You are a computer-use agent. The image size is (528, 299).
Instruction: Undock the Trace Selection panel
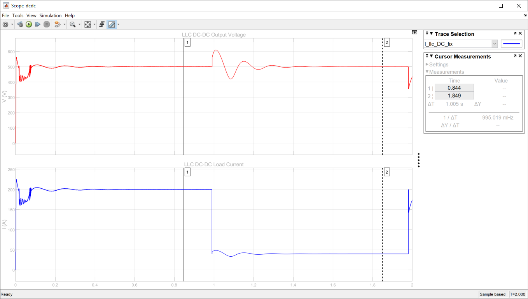[515, 34]
